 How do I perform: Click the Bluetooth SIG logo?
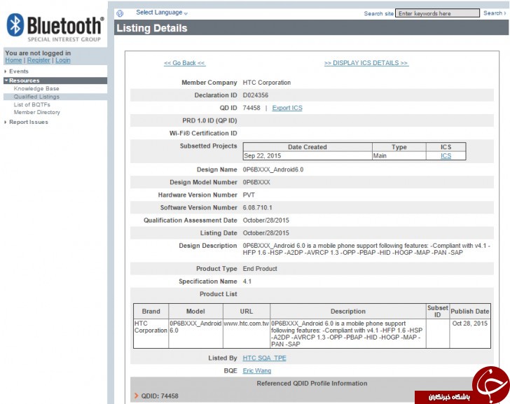(55, 27)
